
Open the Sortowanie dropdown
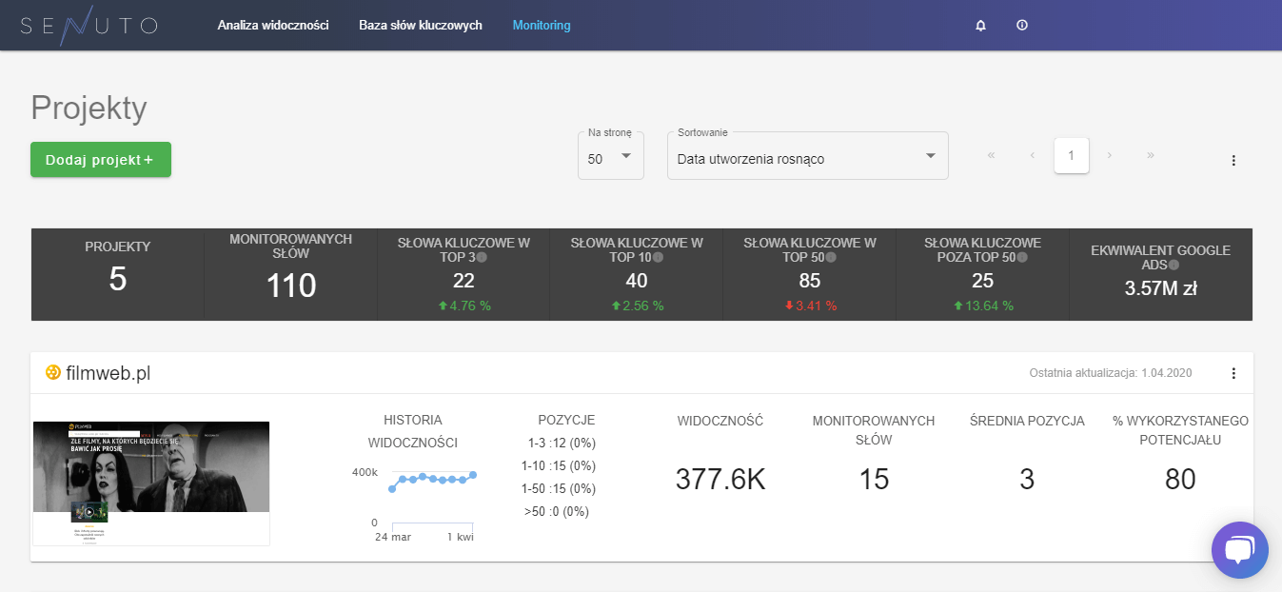(807, 158)
